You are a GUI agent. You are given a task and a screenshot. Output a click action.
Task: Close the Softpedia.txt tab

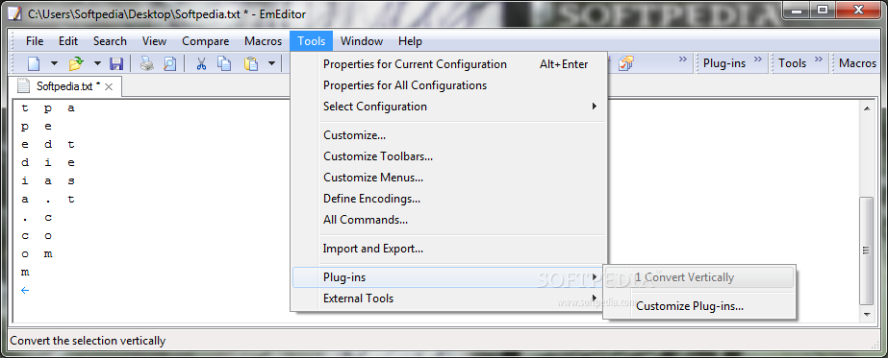[x=110, y=87]
